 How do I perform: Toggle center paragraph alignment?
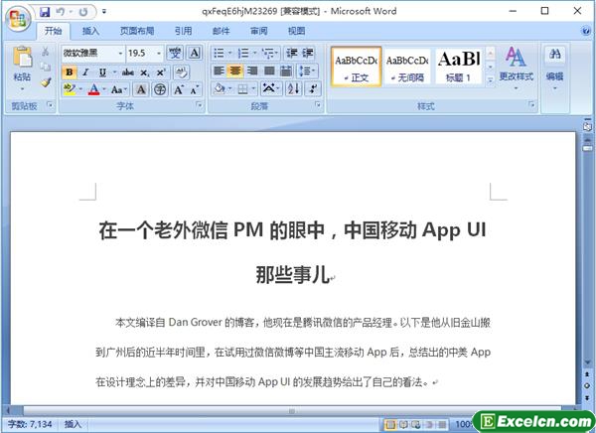[235, 72]
